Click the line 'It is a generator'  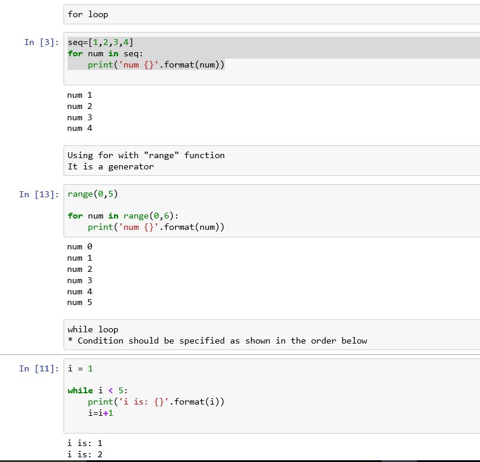coord(110,166)
